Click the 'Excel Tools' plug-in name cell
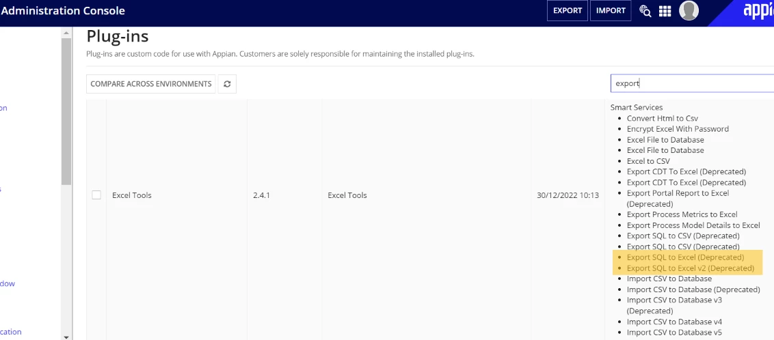 tap(132, 195)
